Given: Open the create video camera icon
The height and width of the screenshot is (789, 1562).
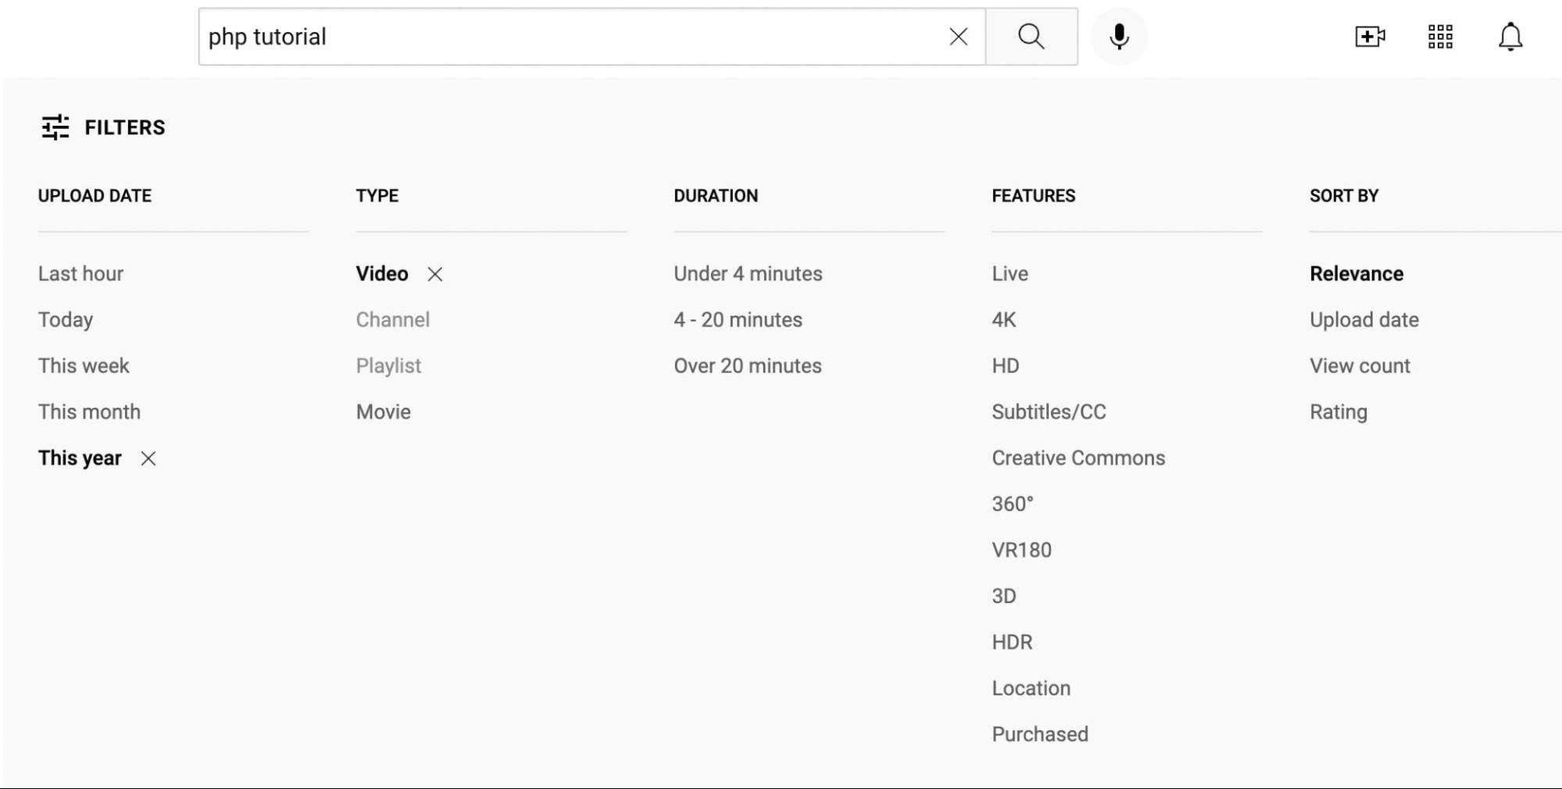Looking at the screenshot, I should tap(1369, 37).
